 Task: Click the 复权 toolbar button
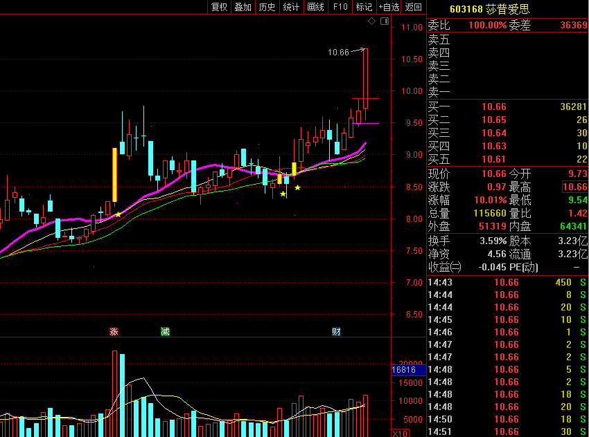220,7
